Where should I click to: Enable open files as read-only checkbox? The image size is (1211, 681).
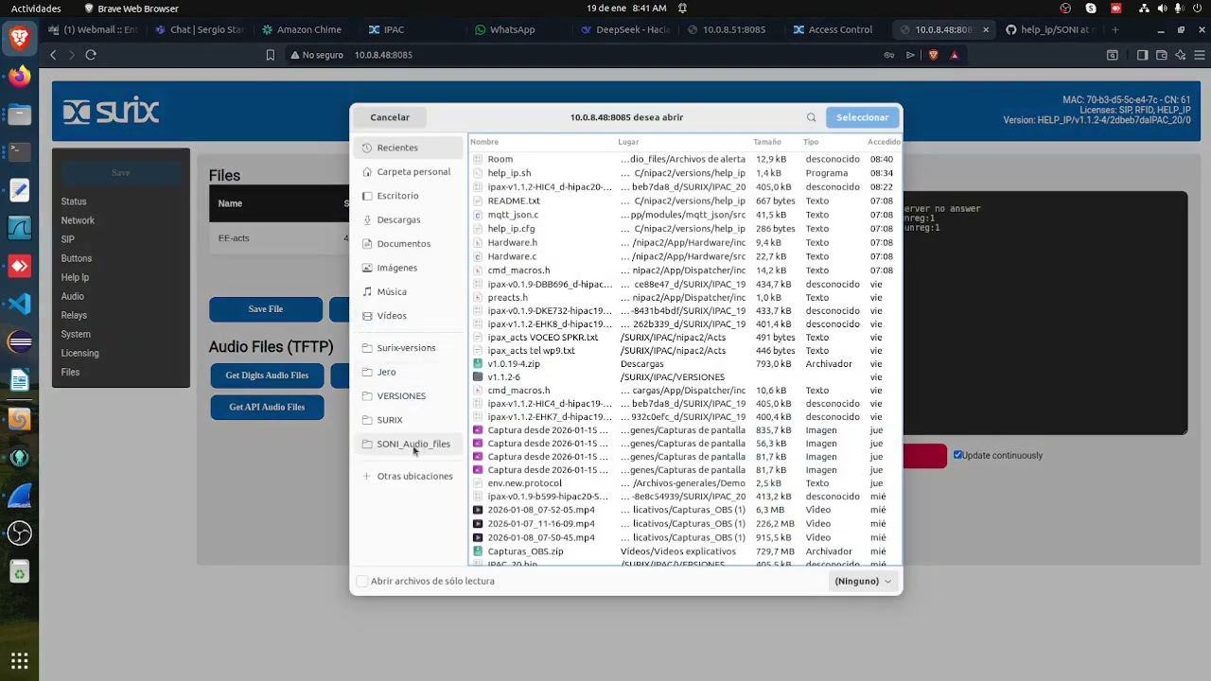click(362, 581)
